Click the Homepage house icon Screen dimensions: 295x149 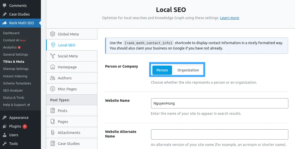pos(53,67)
